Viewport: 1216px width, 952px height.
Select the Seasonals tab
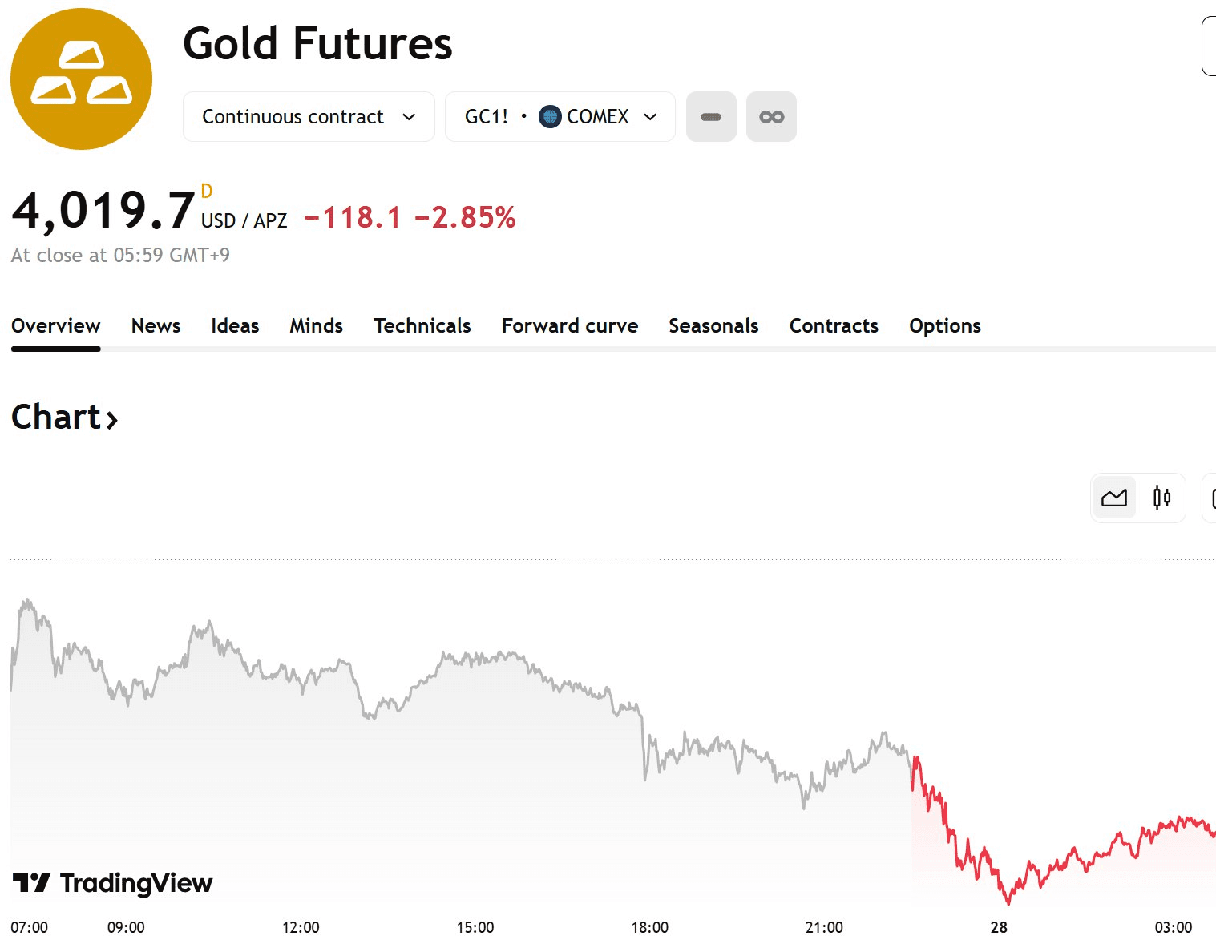[713, 325]
